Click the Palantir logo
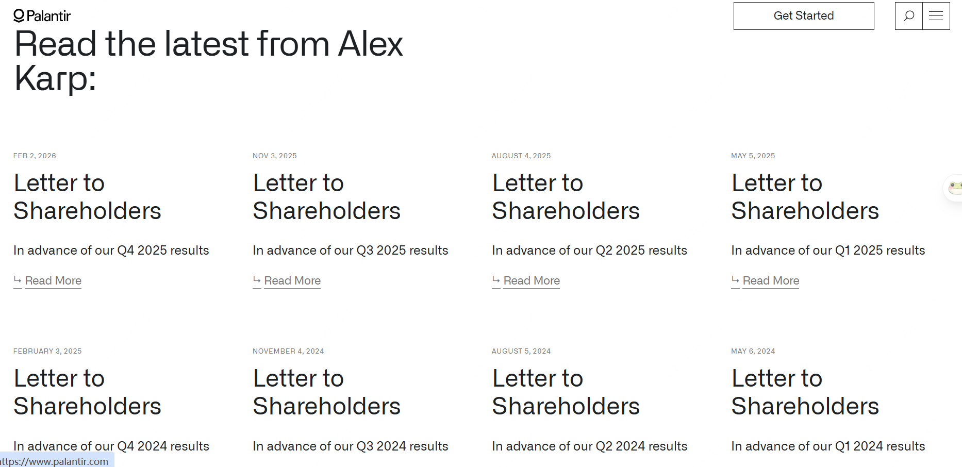The height and width of the screenshot is (467, 962). point(42,16)
